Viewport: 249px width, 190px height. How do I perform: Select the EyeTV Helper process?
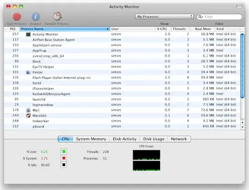click(122, 67)
